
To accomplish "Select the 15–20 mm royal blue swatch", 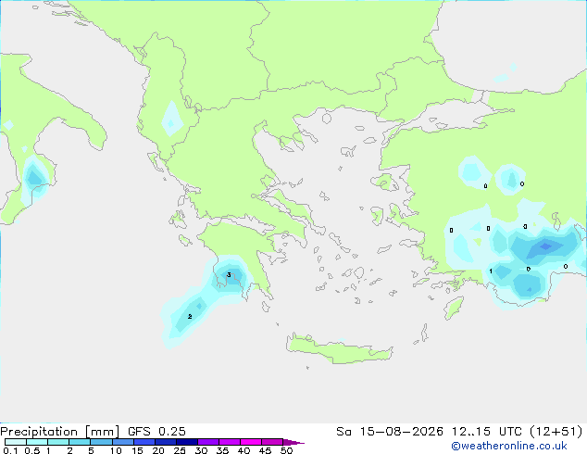I will 144,442.
